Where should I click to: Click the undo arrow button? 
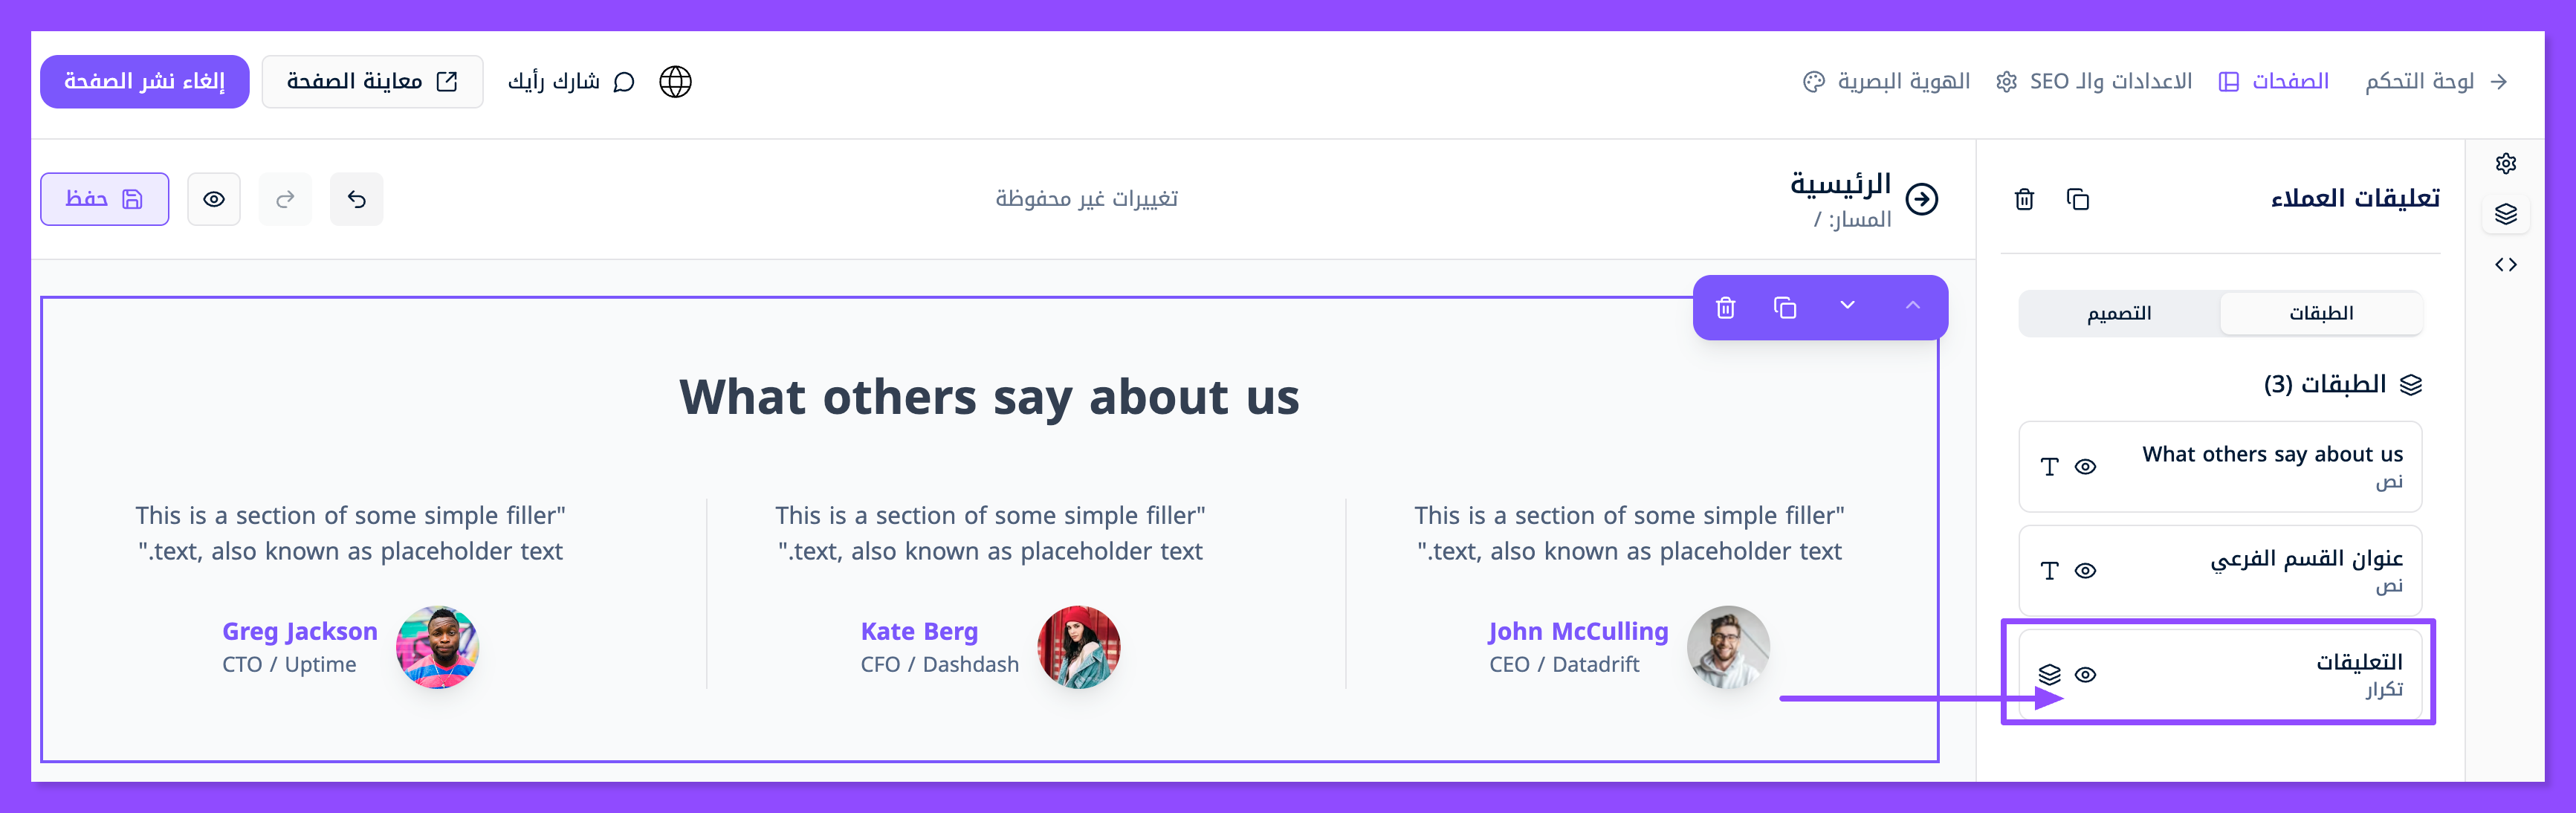356,199
